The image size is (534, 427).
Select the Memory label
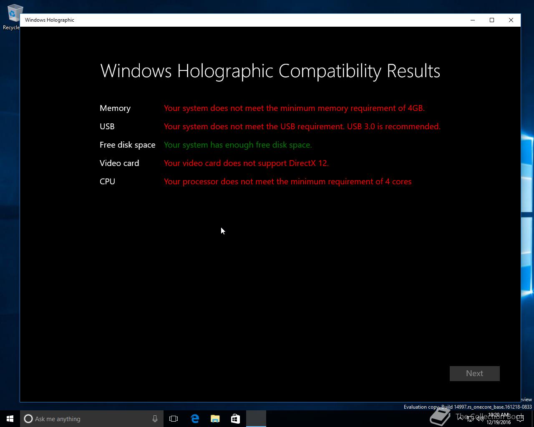[115, 108]
